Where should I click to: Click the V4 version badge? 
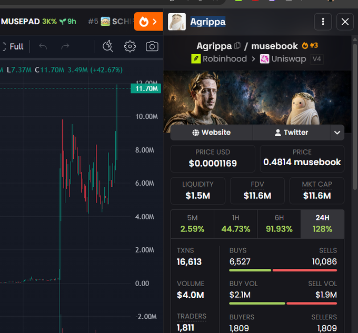[317, 59]
